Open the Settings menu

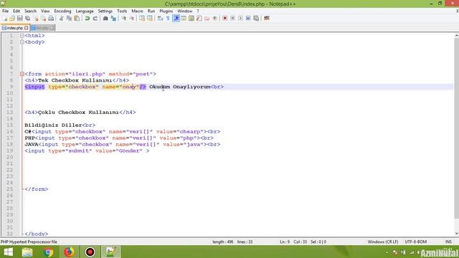(105, 11)
